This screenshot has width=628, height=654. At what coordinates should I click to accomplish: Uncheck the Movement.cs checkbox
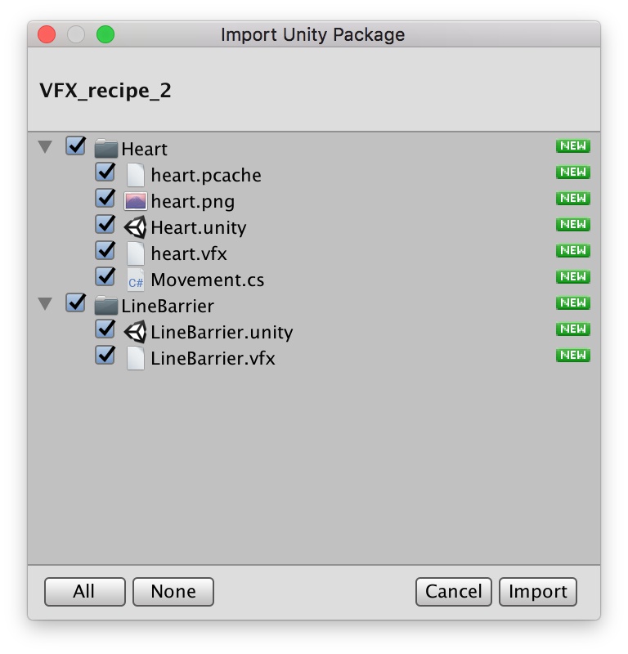coord(105,278)
